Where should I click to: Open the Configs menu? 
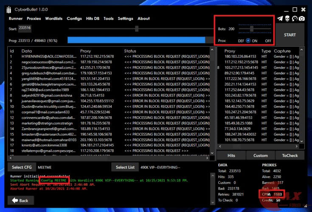click(x=74, y=19)
